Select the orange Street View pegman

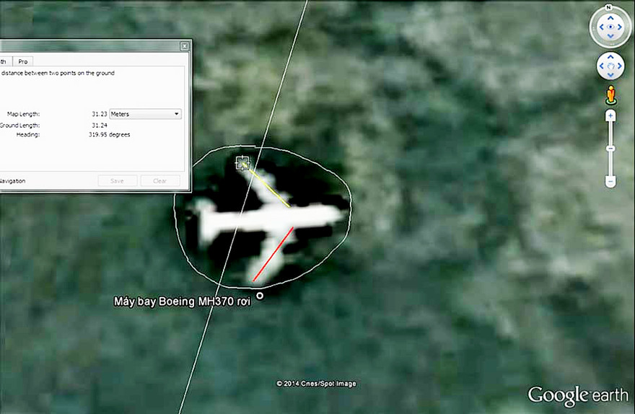pos(610,94)
